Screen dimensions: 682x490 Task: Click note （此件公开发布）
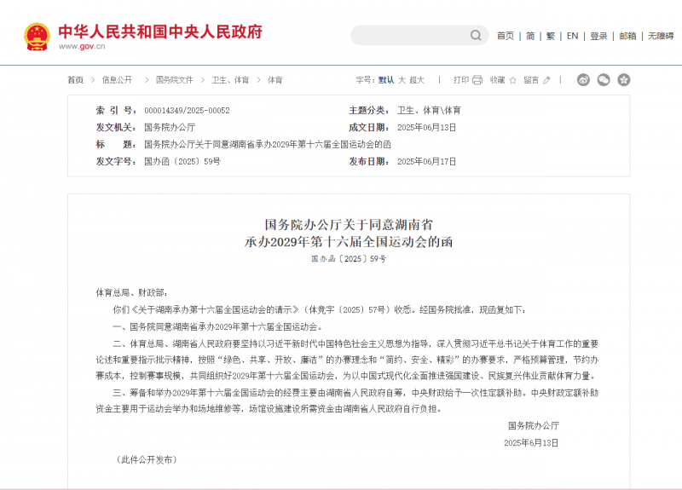coord(147,459)
